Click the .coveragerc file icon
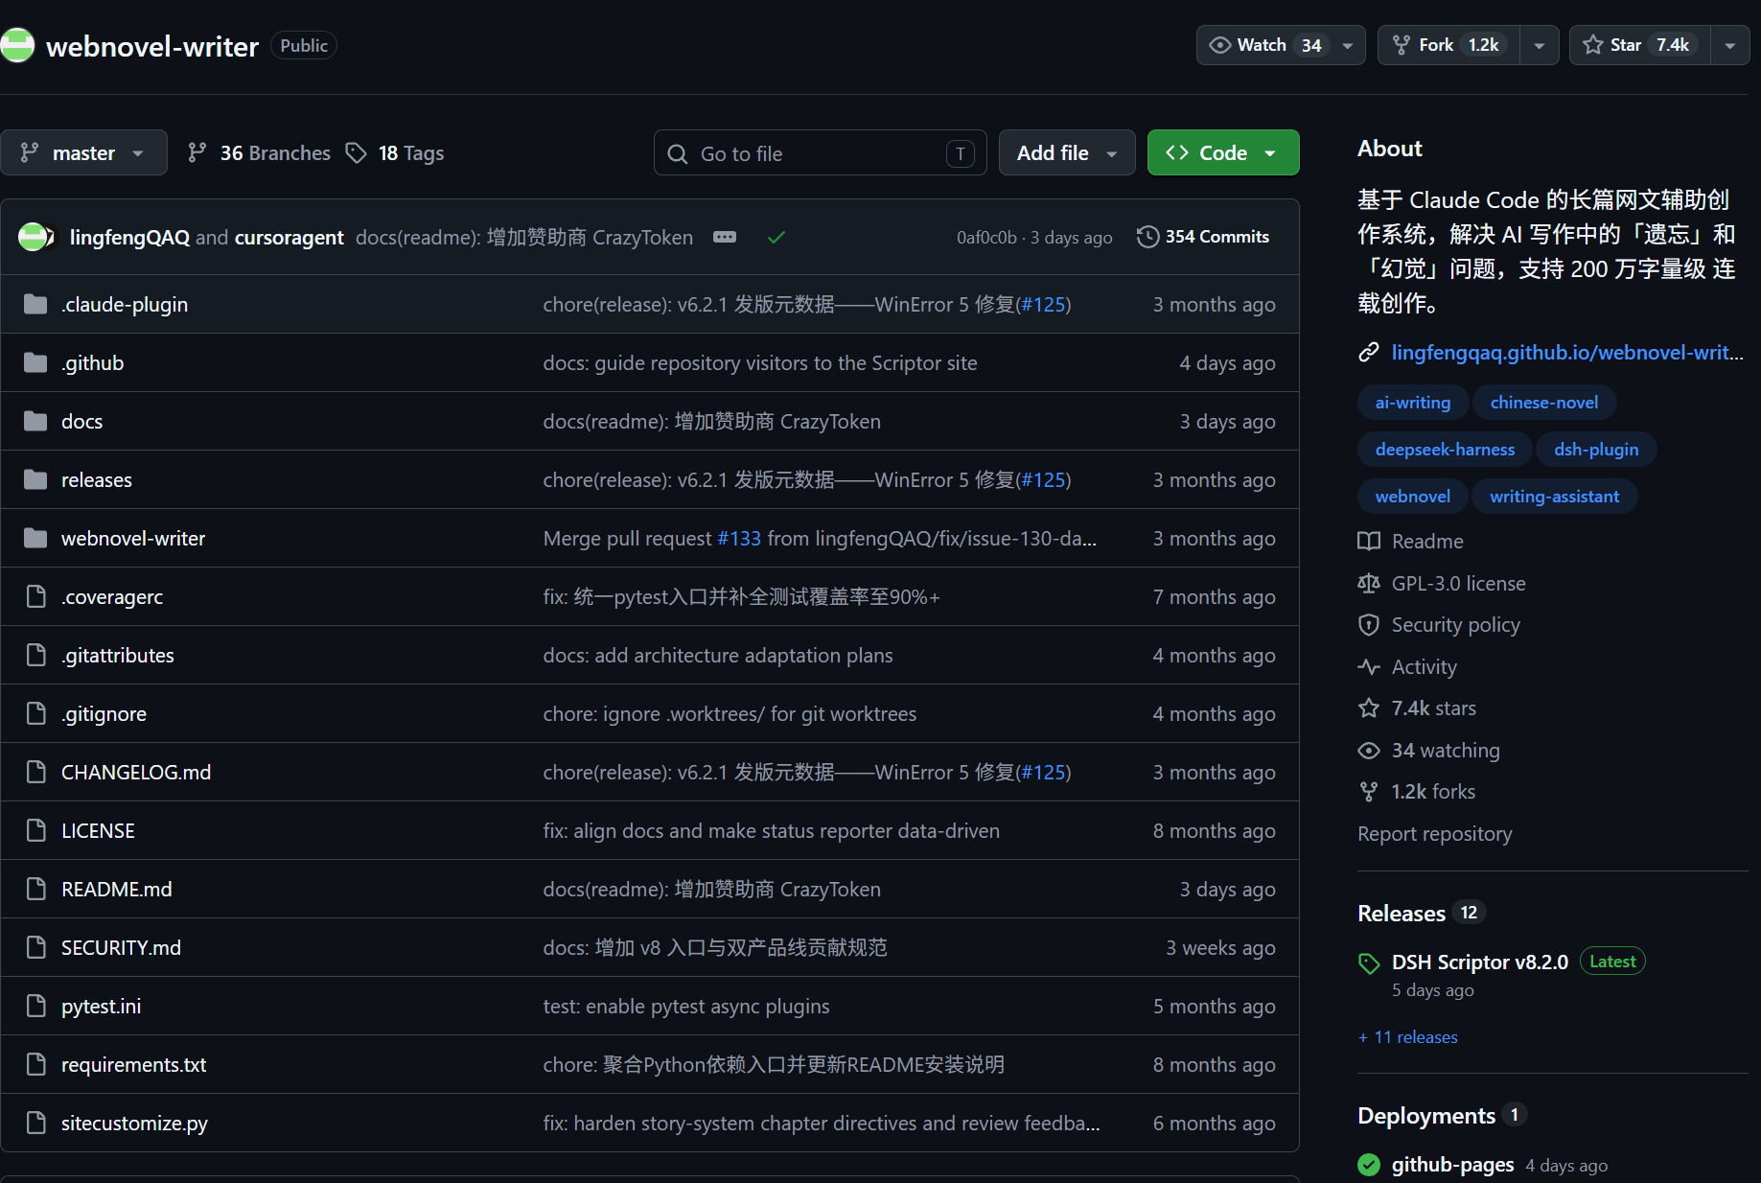This screenshot has height=1183, width=1761. click(35, 596)
